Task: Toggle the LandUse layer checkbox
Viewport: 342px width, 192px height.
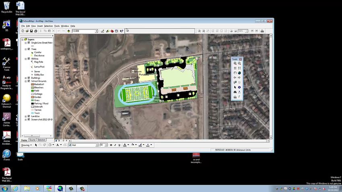Action: point(29,116)
